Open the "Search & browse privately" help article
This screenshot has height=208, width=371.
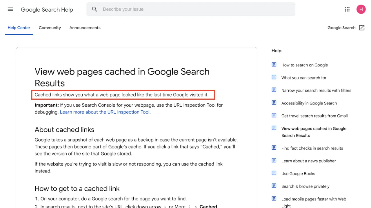point(305,186)
